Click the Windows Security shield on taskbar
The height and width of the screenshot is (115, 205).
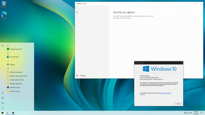(x=13, y=113)
